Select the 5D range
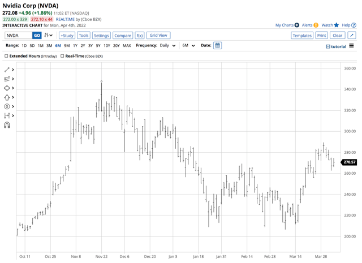 point(32,45)
